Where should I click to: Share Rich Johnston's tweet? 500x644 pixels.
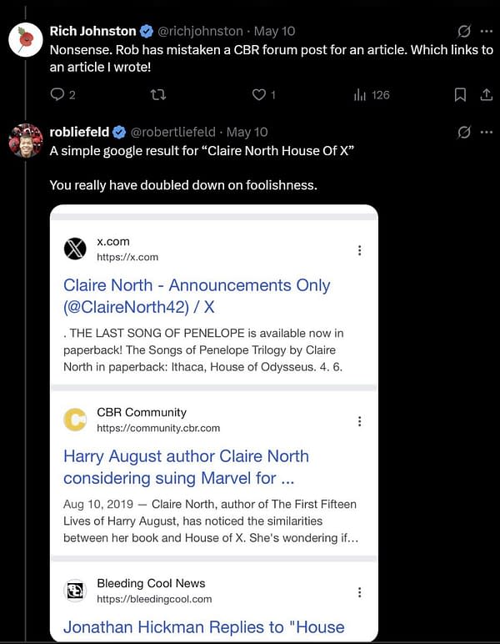486,95
